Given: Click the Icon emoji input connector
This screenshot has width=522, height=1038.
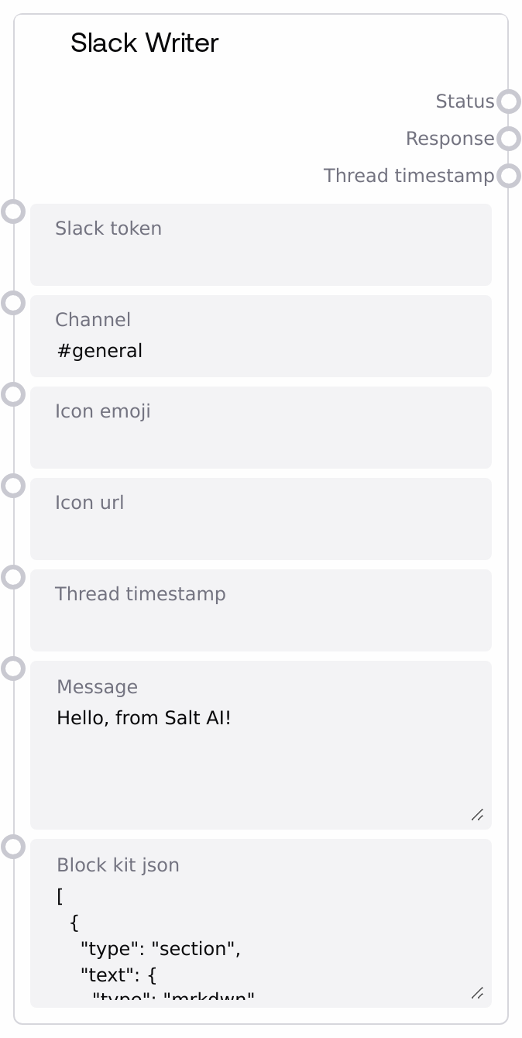Looking at the screenshot, I should click(13, 394).
